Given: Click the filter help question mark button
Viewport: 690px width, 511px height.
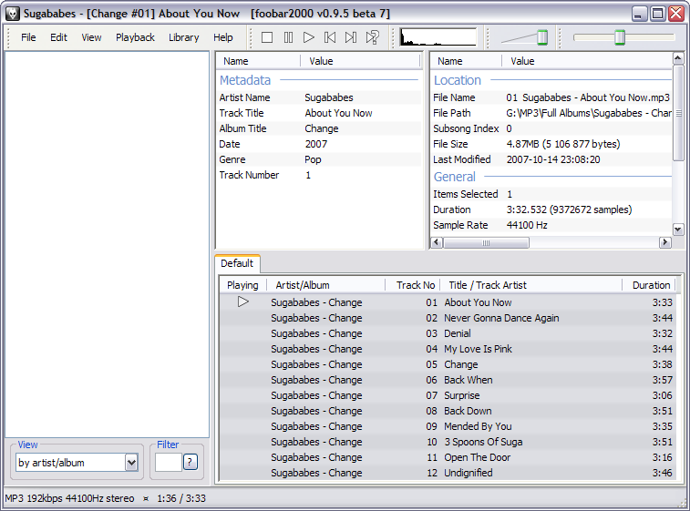Looking at the screenshot, I should point(191,462).
